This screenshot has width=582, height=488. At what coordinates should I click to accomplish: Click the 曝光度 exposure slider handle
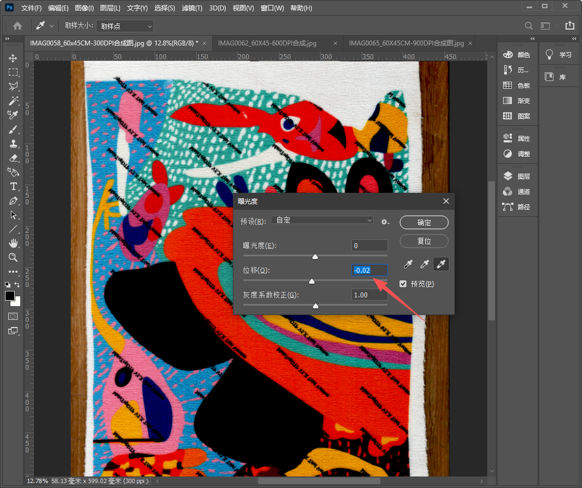coord(315,256)
